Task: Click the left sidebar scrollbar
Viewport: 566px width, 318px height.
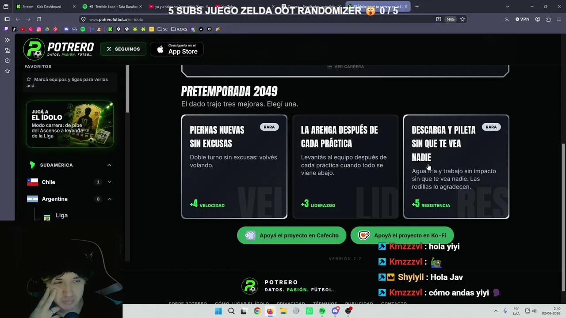Action: coord(128,88)
